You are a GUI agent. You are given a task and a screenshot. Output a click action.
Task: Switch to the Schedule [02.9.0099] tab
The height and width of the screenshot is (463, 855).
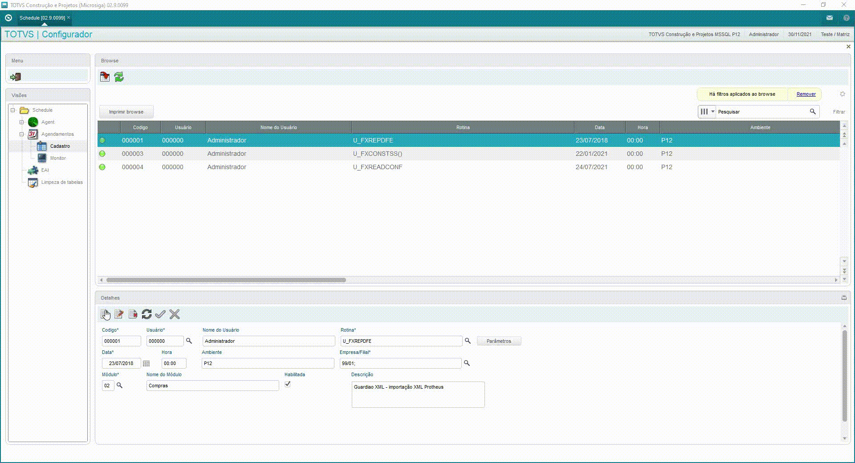[x=42, y=18]
